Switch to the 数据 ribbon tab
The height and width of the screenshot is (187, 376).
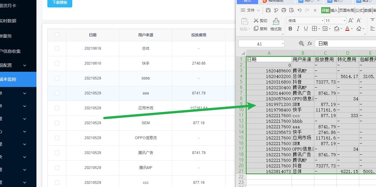368,10
